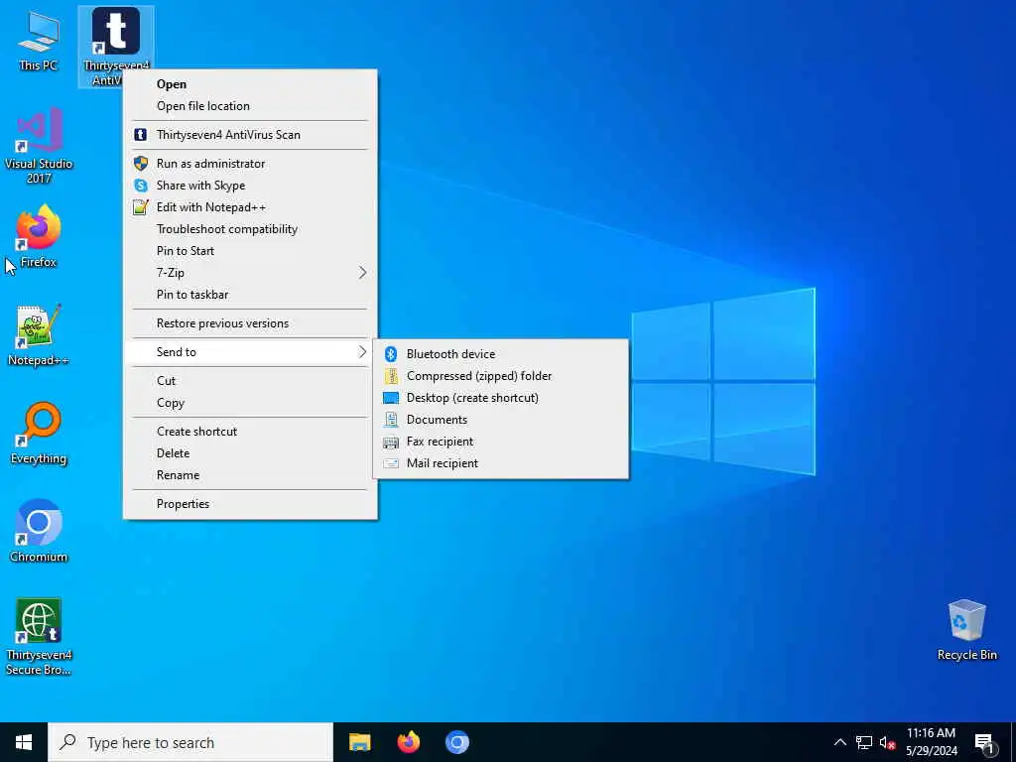The width and height of the screenshot is (1016, 762).
Task: Choose Rename in context menu
Action: 250,475
